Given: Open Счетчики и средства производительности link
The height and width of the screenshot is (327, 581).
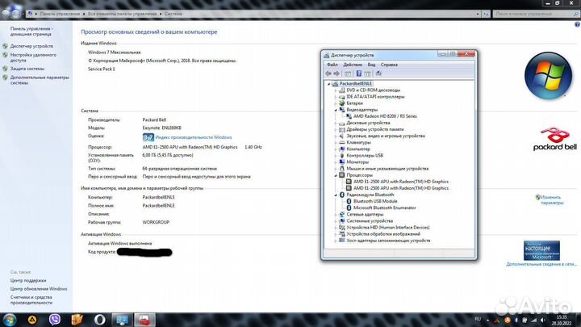Looking at the screenshot, I should 31,300.
